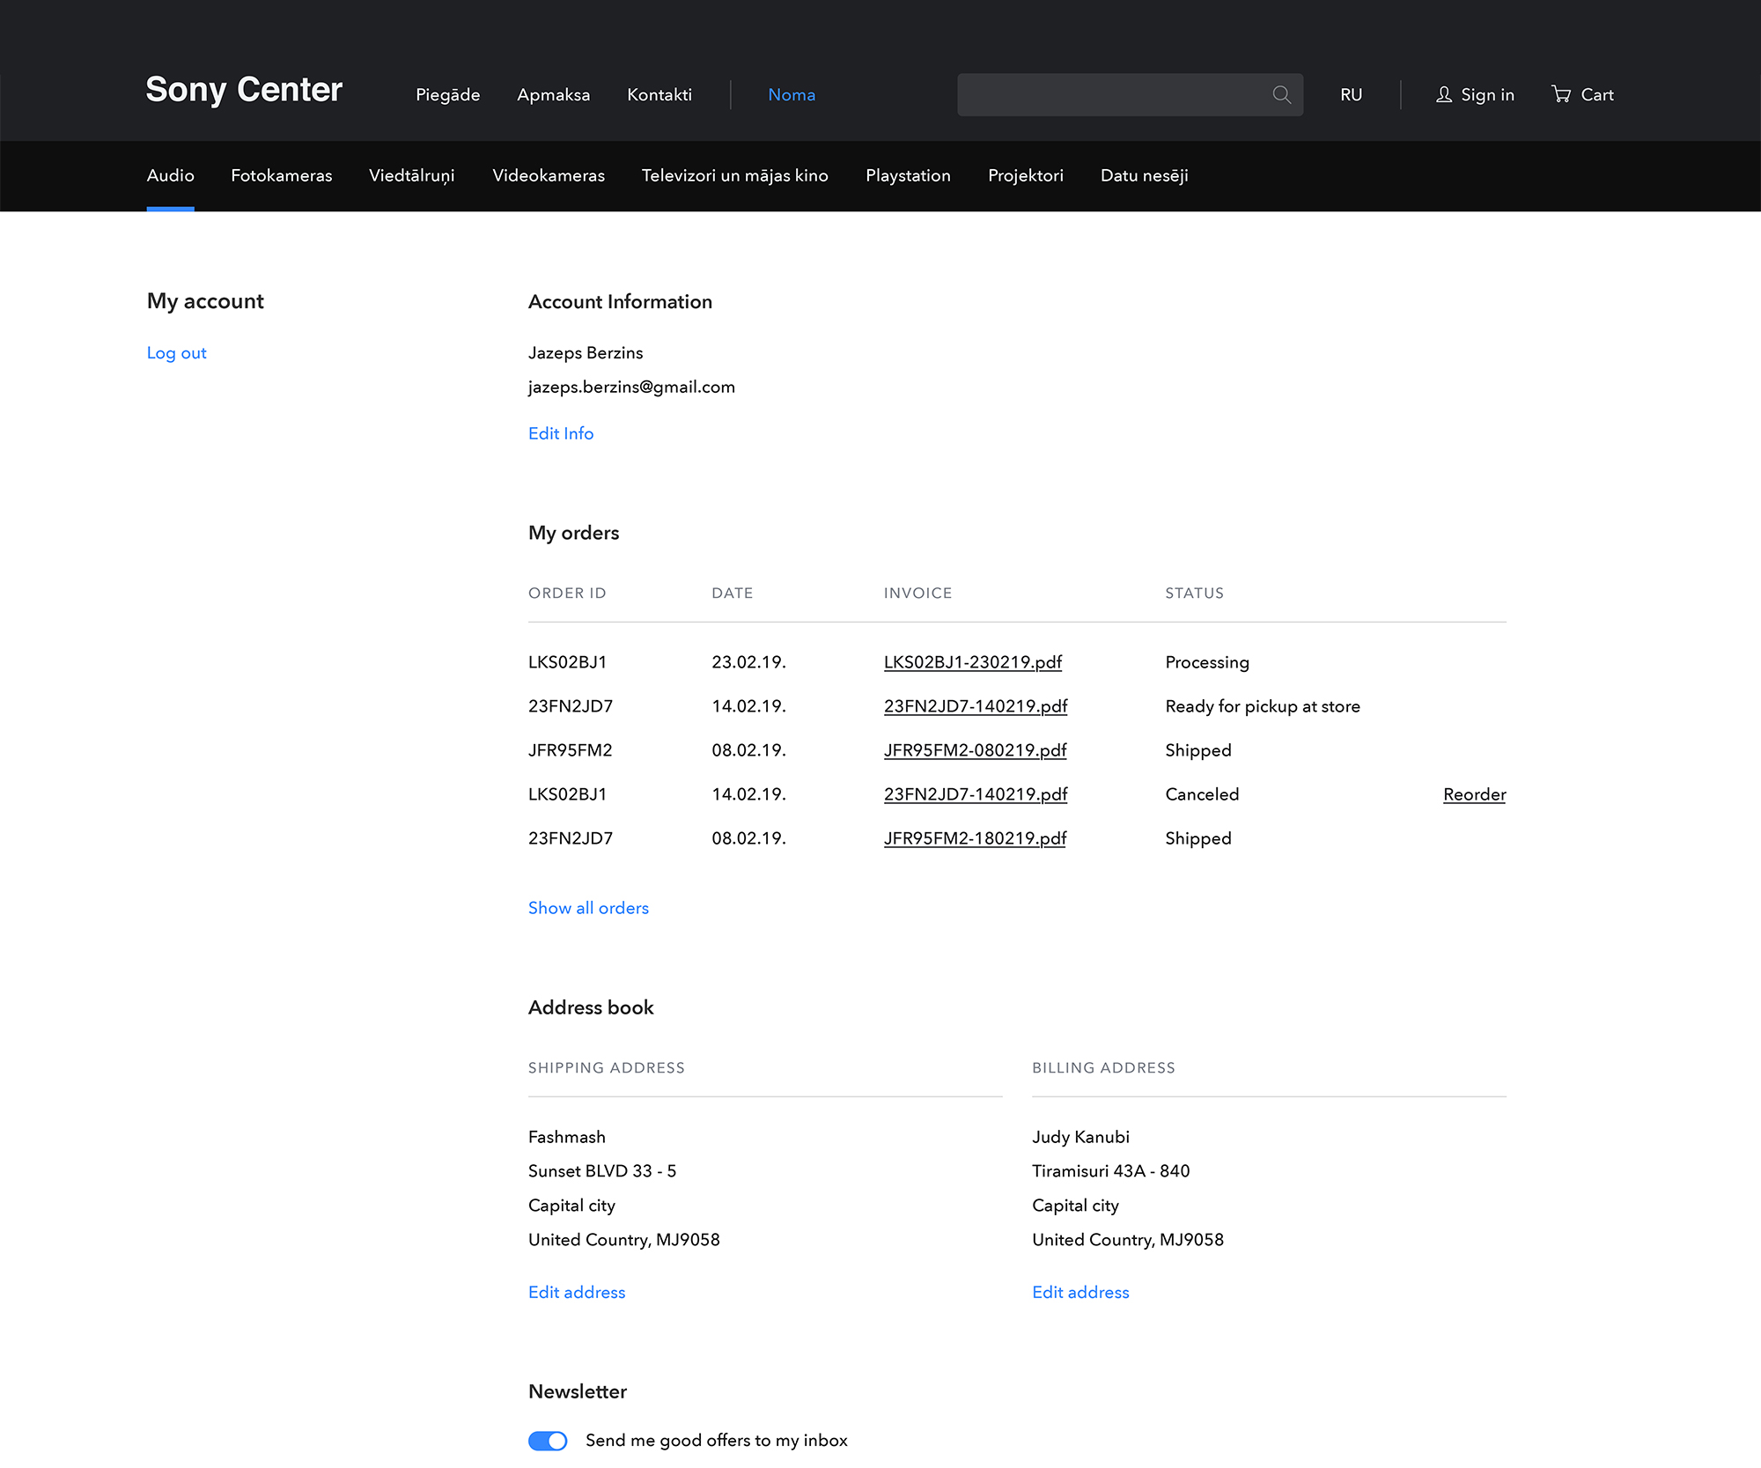Open the Fotokameras category tab

click(x=282, y=175)
